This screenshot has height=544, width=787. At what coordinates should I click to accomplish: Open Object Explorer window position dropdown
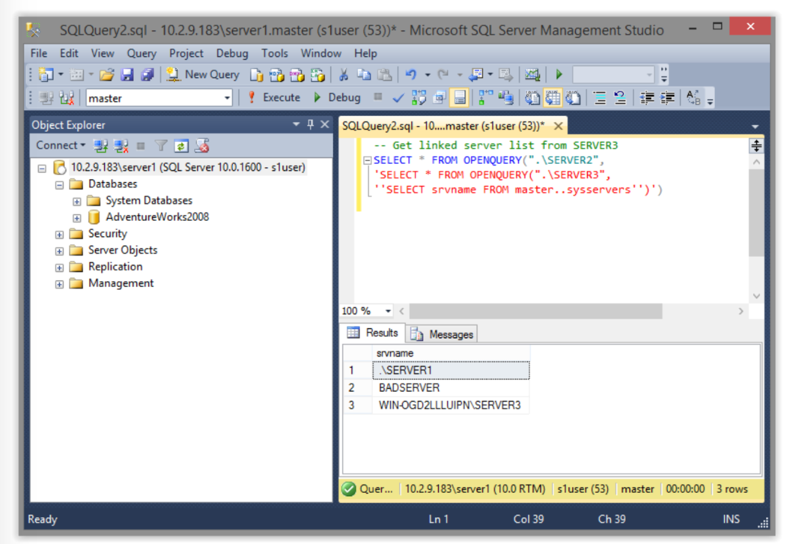pos(296,125)
